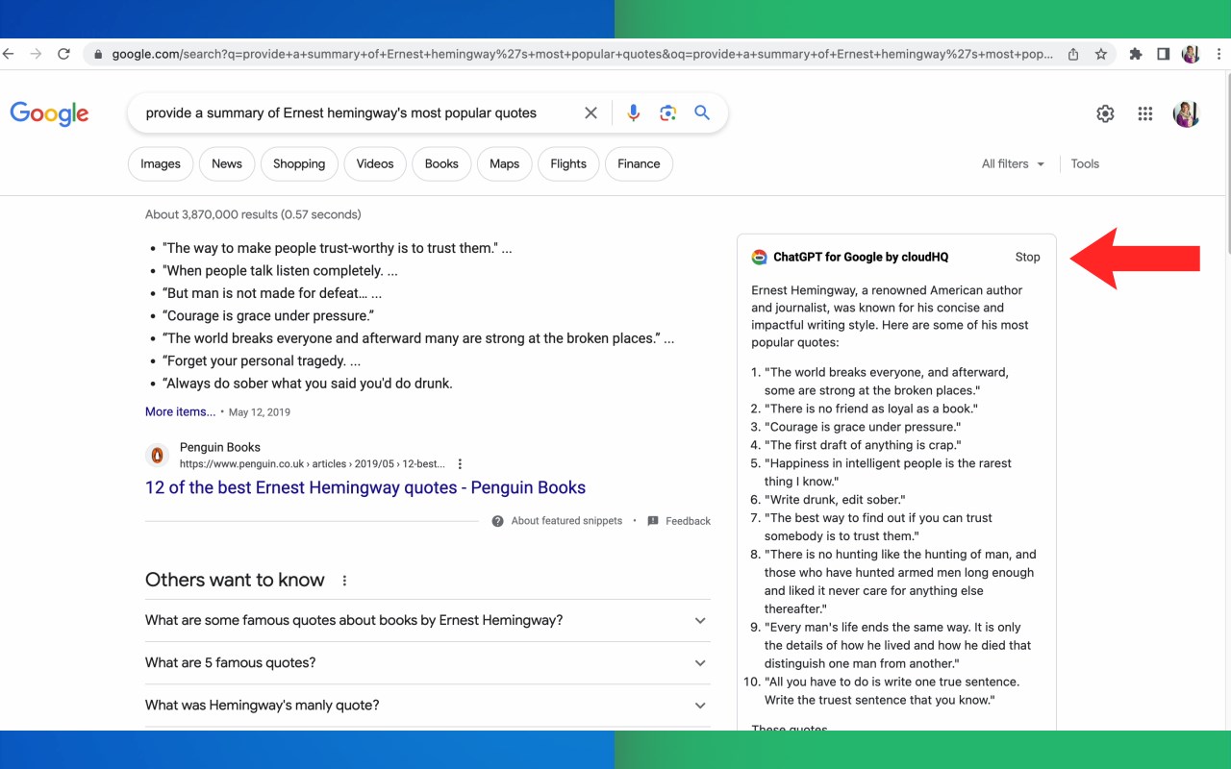This screenshot has height=769, width=1231.
Task: Switch to the Finance results tab
Action: 639,163
